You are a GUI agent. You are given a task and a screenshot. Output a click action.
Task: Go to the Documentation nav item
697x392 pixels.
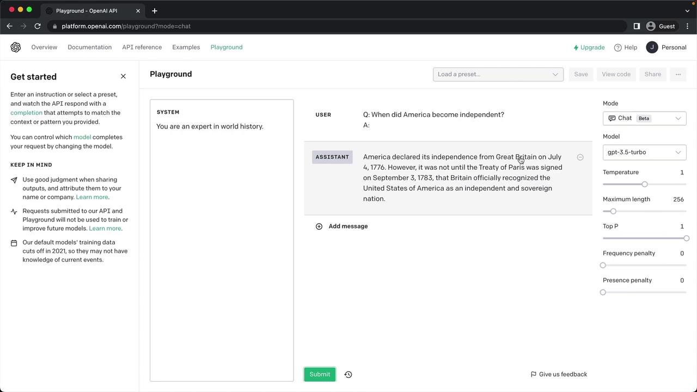(x=89, y=47)
